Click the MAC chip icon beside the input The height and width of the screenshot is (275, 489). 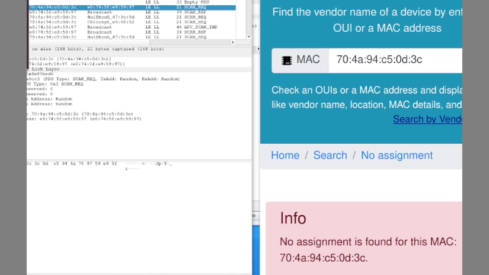click(x=287, y=60)
